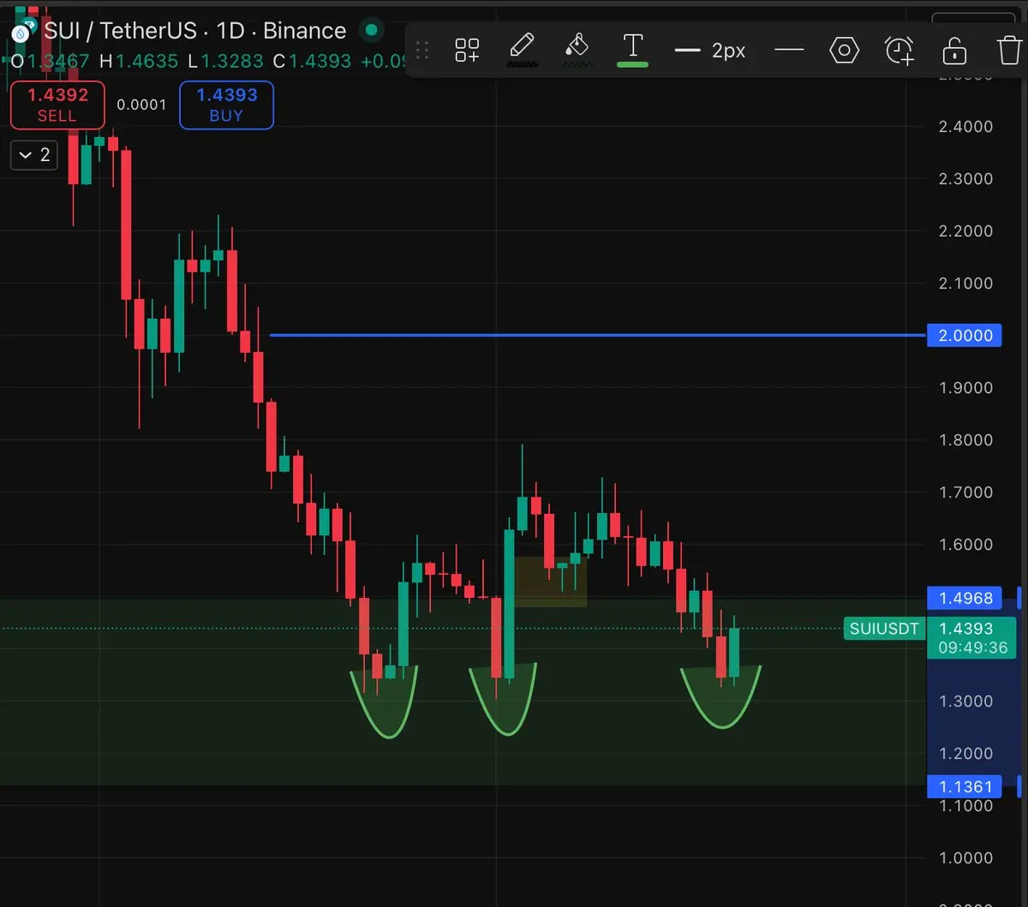Lock the drawing with the padlock icon

tap(954, 51)
